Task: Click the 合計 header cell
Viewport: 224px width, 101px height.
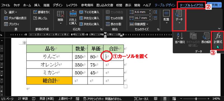Action: click(x=114, y=48)
